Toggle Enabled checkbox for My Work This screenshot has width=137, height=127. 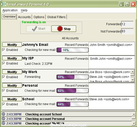(4, 77)
